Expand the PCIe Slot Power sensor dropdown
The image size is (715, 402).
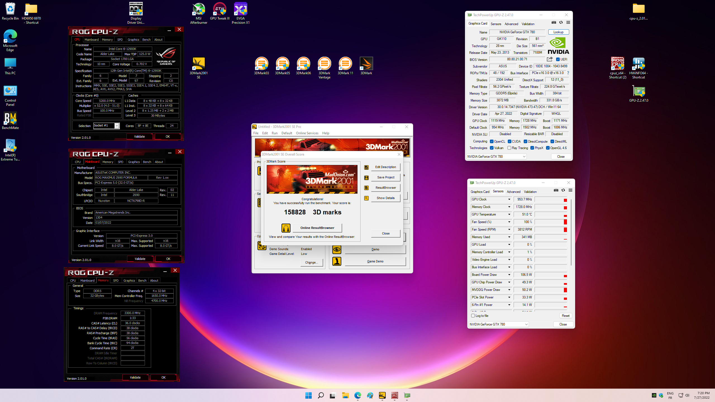(x=509, y=297)
